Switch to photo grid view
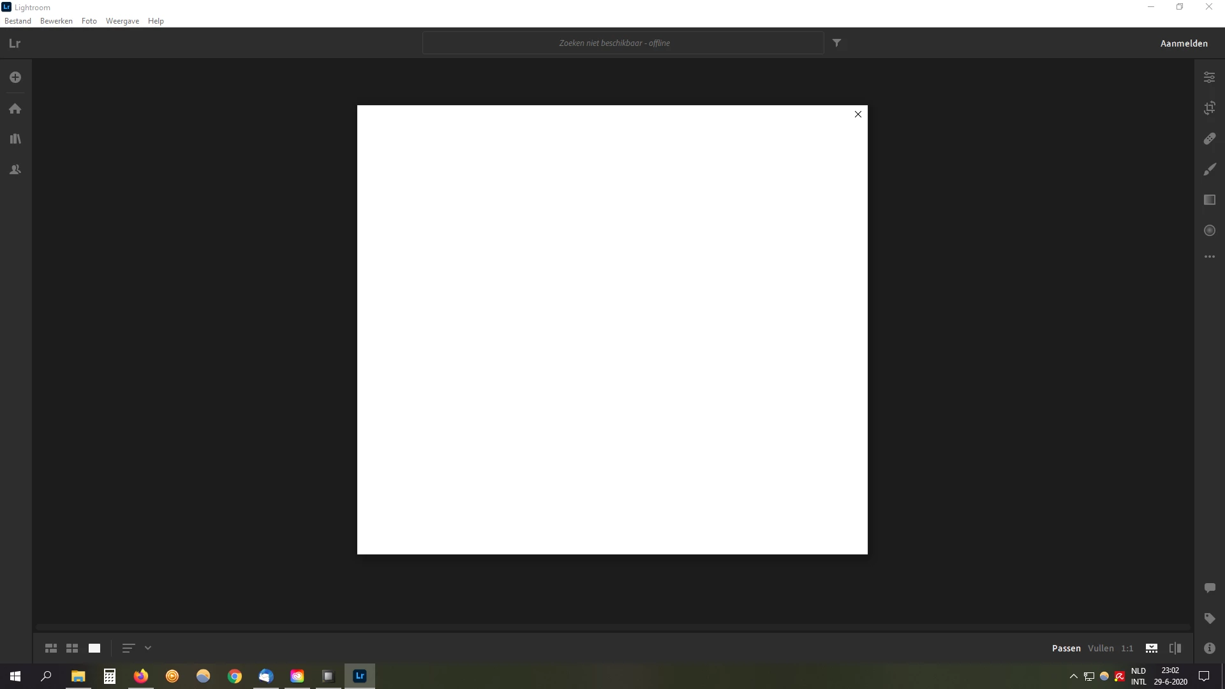Image resolution: width=1225 pixels, height=689 pixels. click(51, 648)
